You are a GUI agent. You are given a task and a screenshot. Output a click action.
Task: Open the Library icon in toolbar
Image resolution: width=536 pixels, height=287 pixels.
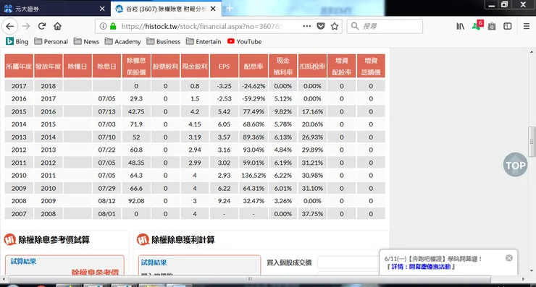461,26
